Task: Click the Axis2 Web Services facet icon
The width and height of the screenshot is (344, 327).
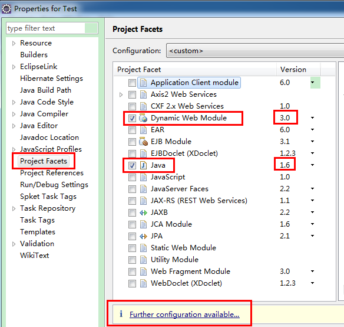Action: (x=143, y=94)
